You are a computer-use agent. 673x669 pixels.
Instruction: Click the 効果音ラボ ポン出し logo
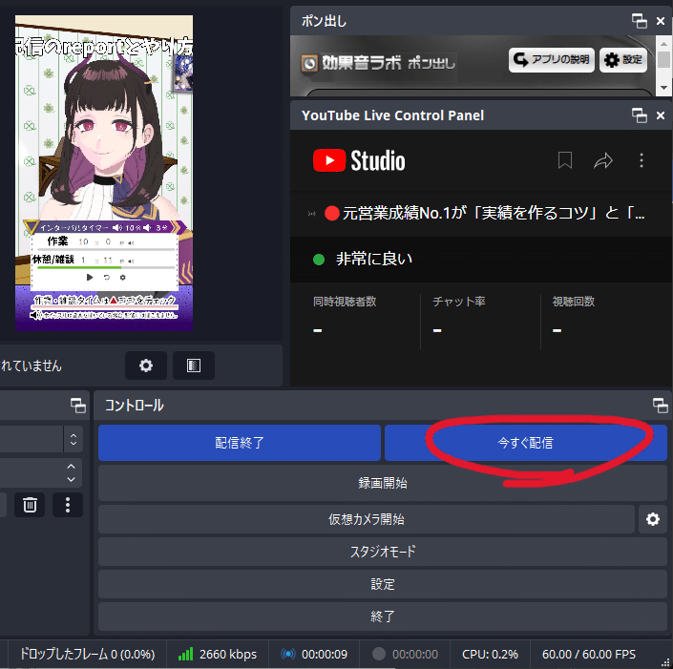(x=378, y=64)
